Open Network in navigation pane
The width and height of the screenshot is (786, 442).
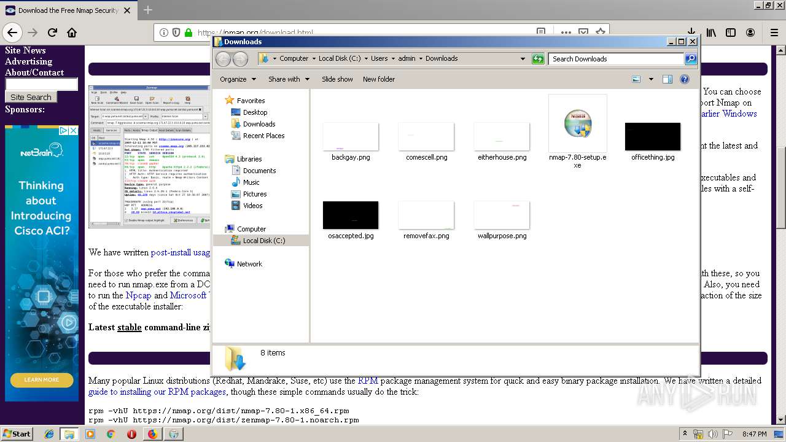tap(249, 264)
